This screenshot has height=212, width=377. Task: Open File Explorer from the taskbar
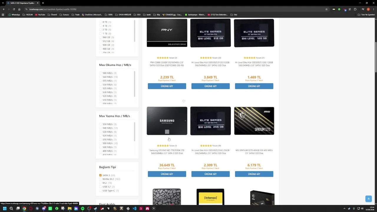(x=70, y=208)
